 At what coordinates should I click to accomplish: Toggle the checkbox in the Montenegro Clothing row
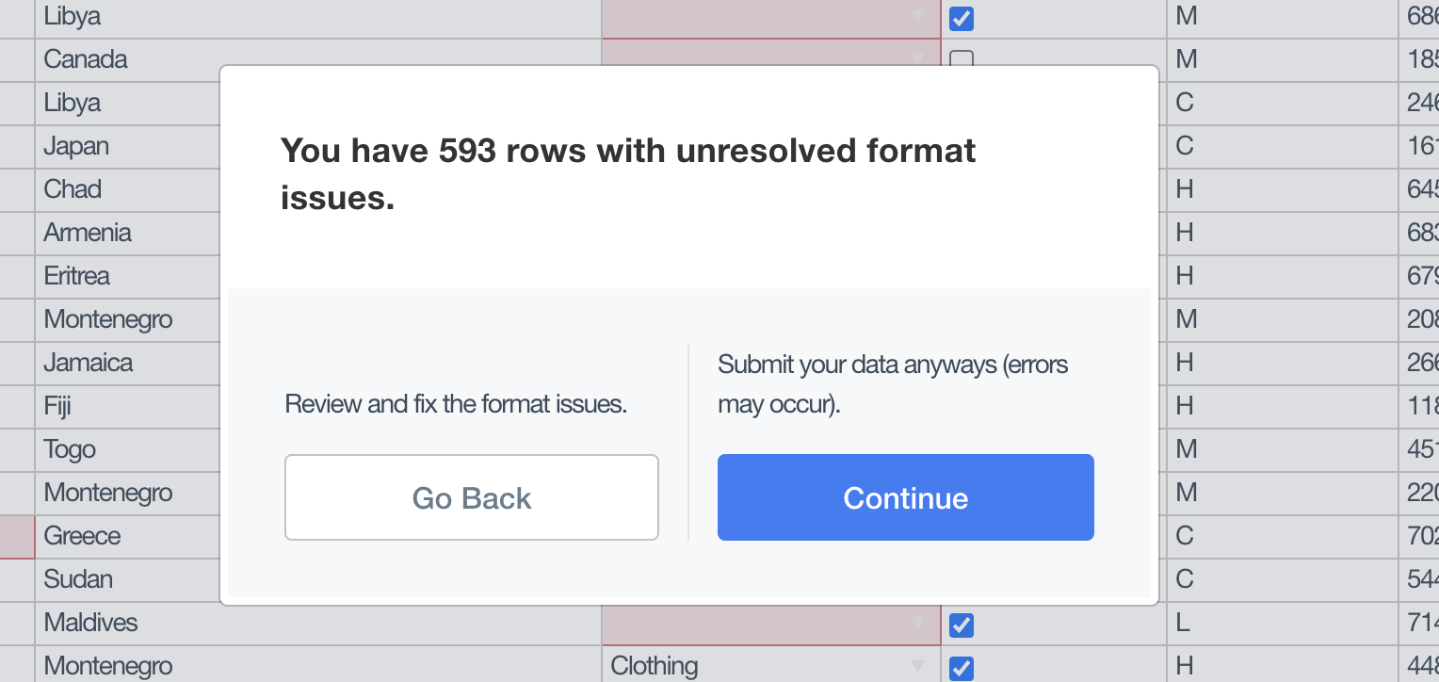pyautogui.click(x=961, y=668)
